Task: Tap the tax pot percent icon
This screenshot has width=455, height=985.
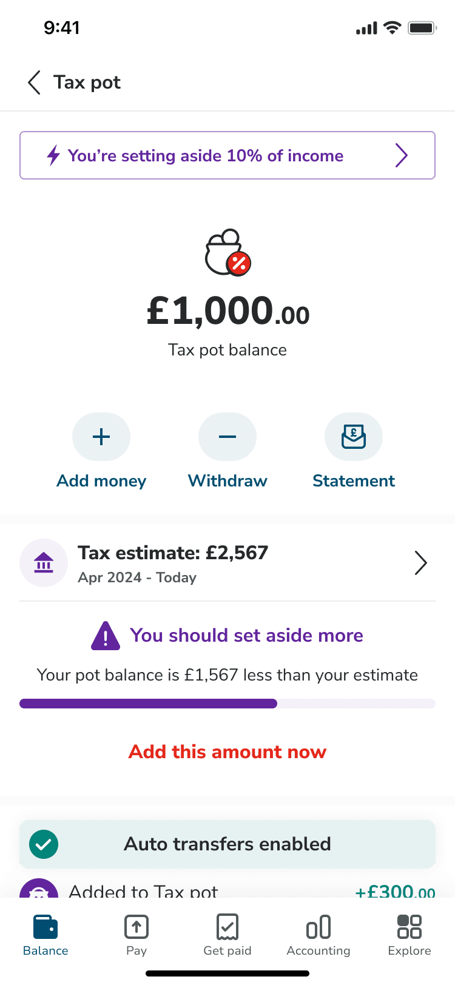Action: pyautogui.click(x=227, y=252)
